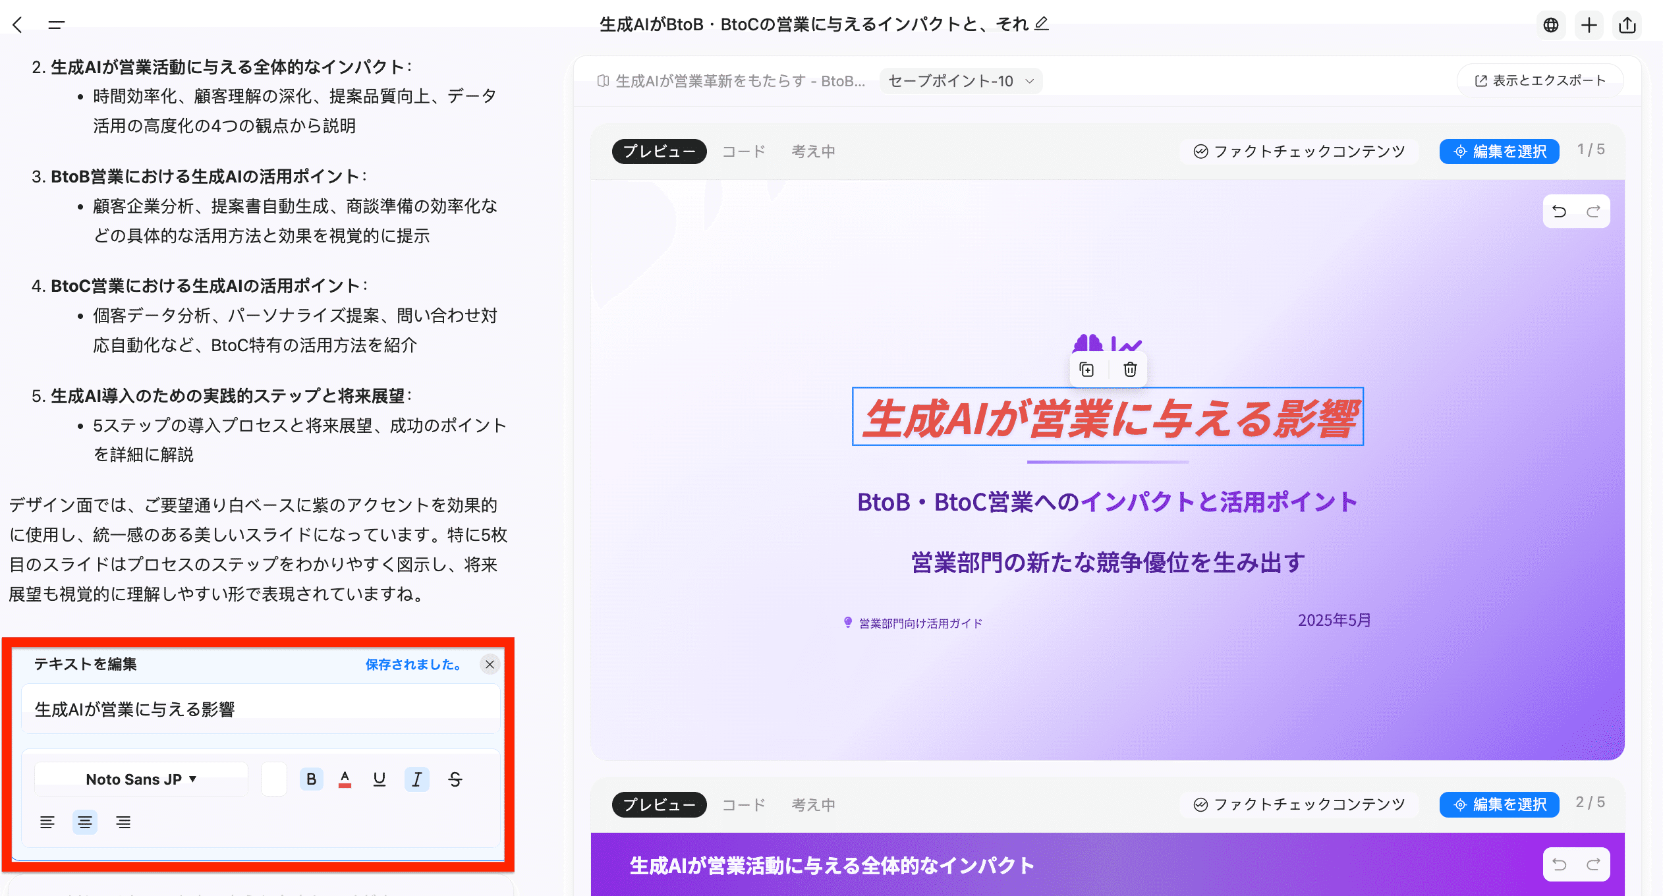This screenshot has width=1663, height=896.
Task: Click the slide counter 2 / 5
Action: [1590, 802]
